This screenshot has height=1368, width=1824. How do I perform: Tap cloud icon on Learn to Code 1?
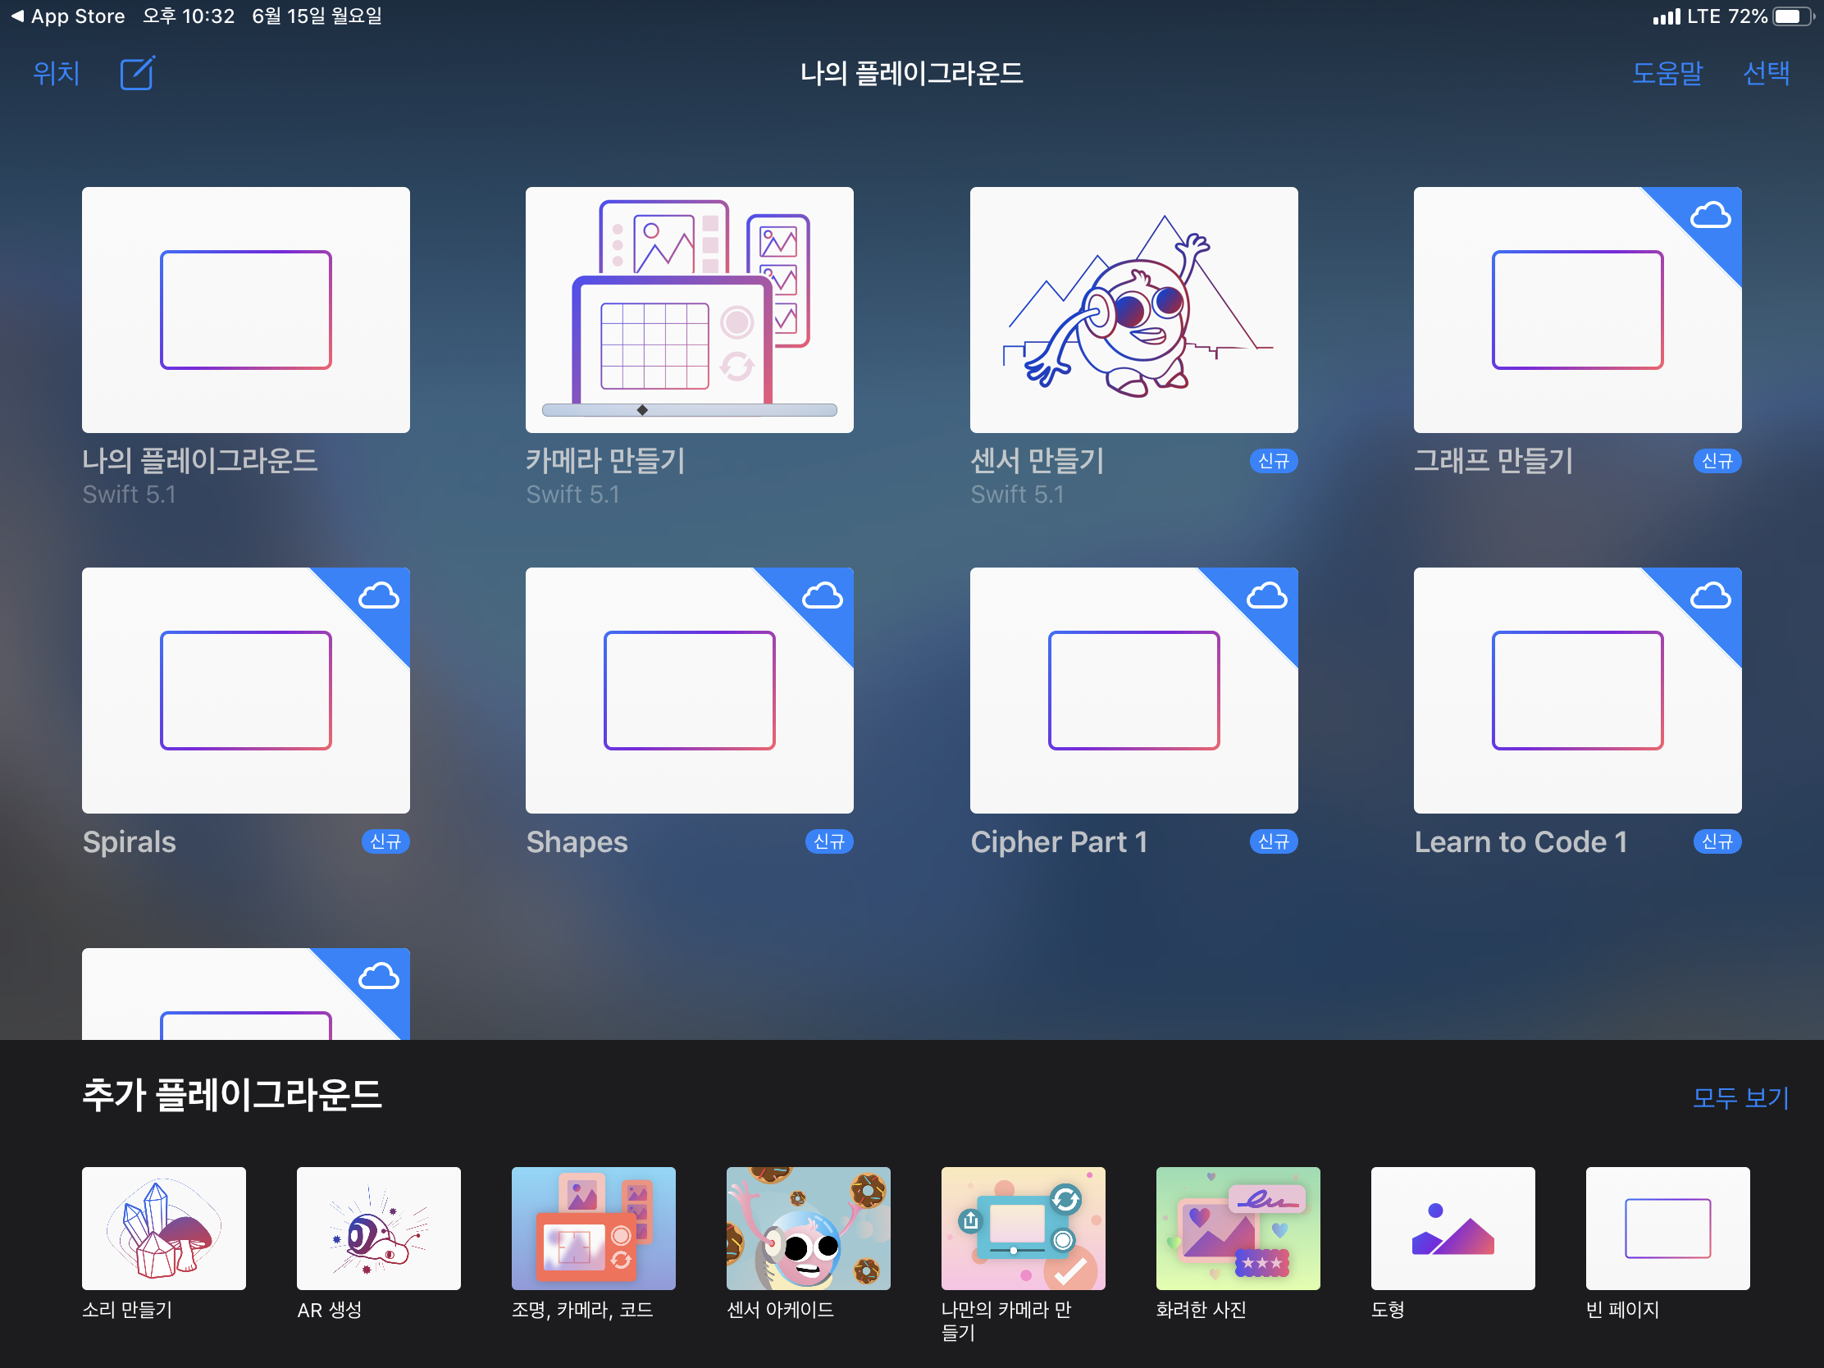pyautogui.click(x=1709, y=596)
